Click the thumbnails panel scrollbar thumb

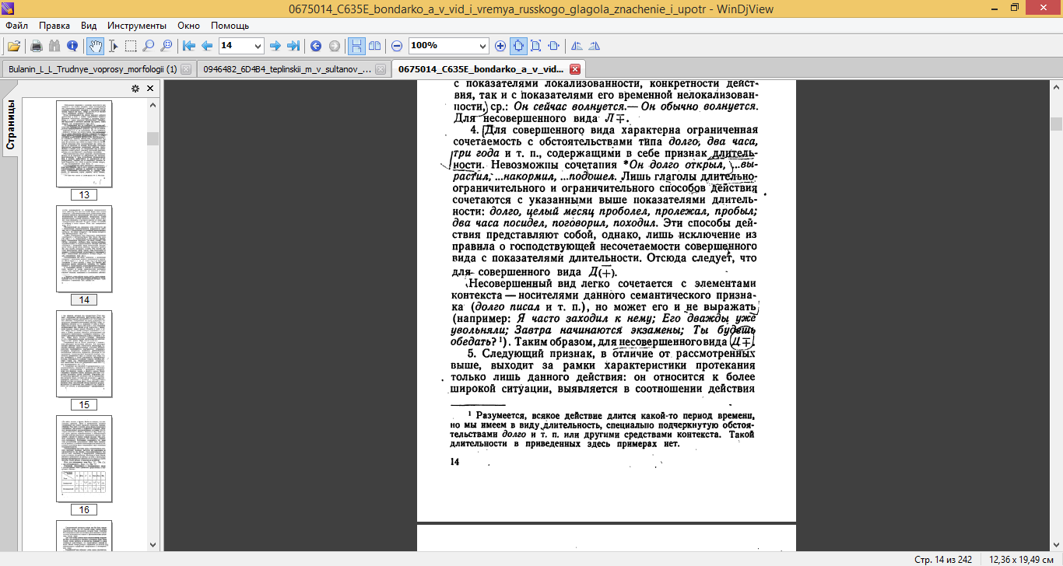click(x=153, y=138)
